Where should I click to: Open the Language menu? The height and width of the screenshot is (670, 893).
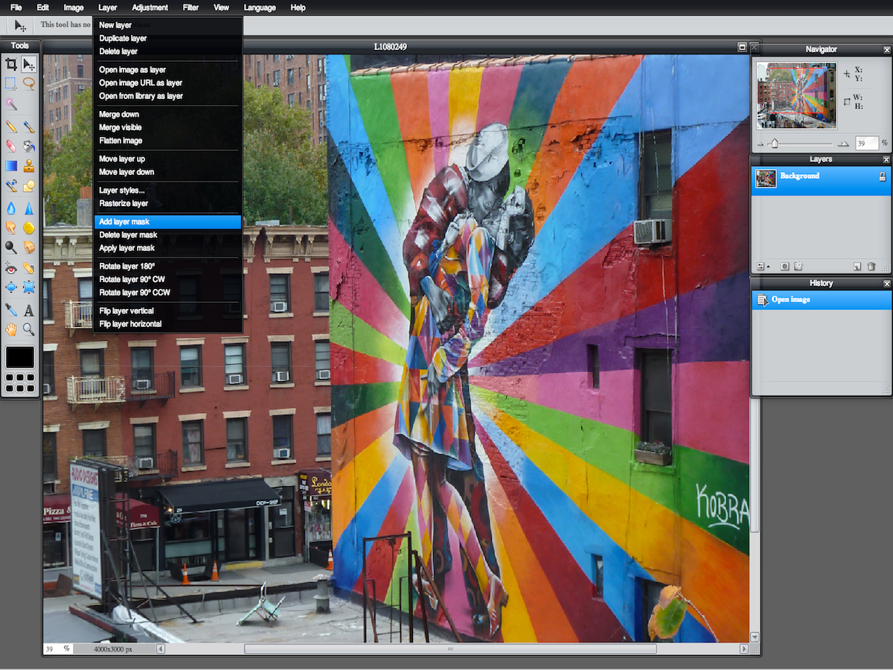260,7
